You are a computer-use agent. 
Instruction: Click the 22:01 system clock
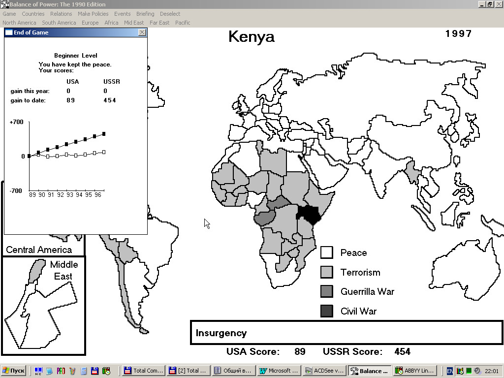pos(492,371)
